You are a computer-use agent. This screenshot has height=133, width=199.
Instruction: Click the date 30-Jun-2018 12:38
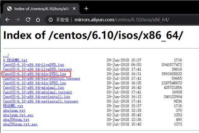124,110
